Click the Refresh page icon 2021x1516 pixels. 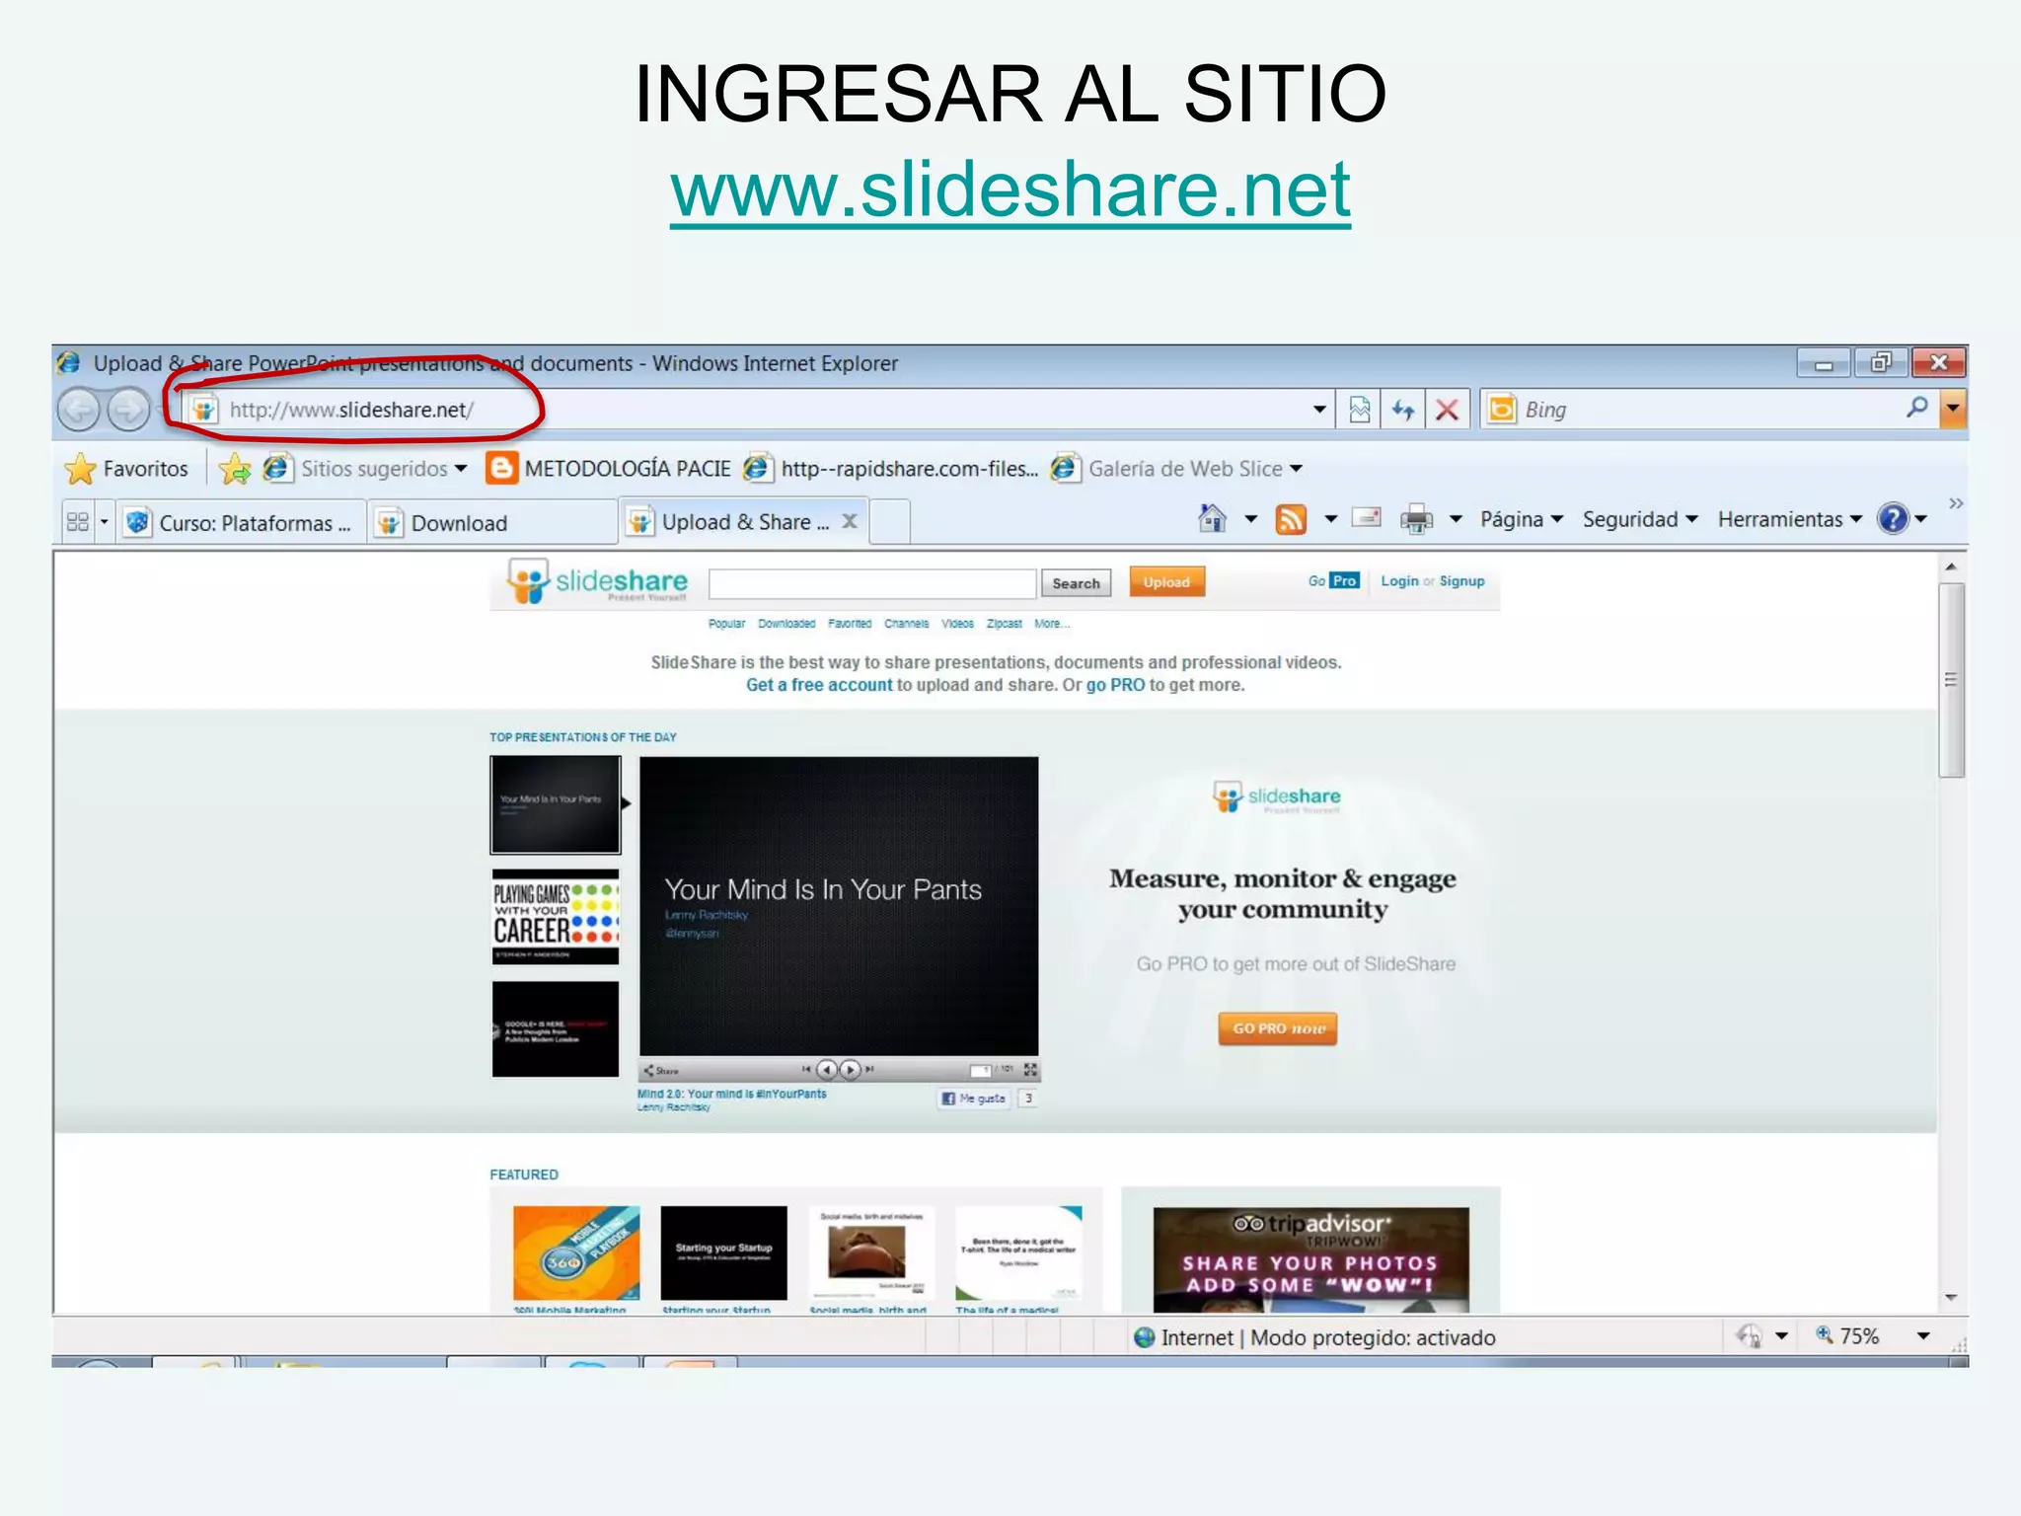tap(1402, 409)
